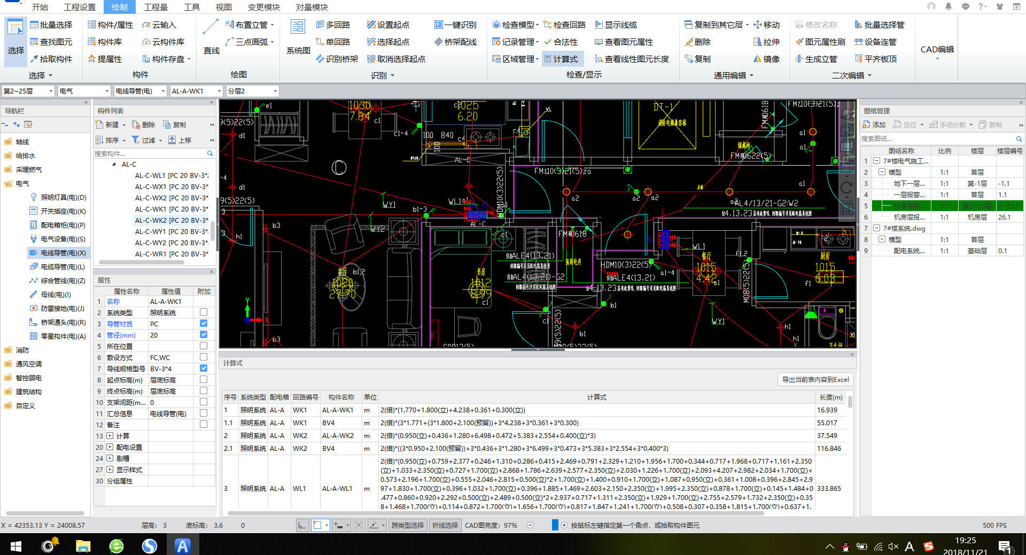Toggle the 汇总信息 附加 checkbox
1026x555 pixels.
click(x=204, y=413)
